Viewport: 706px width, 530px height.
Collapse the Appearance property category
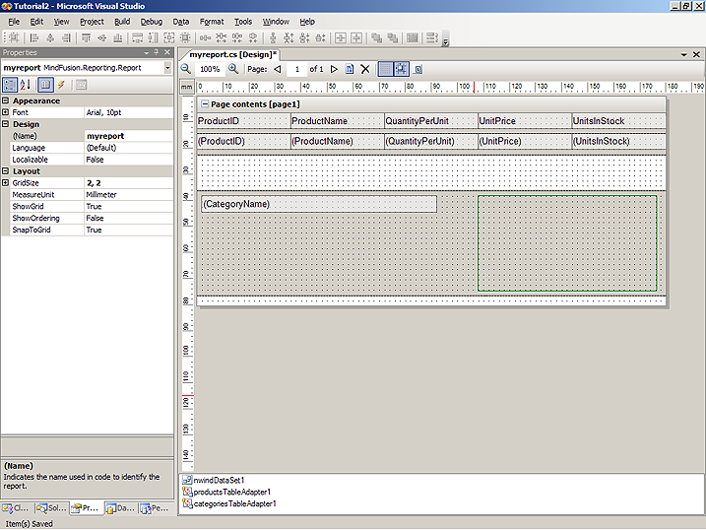[5, 100]
